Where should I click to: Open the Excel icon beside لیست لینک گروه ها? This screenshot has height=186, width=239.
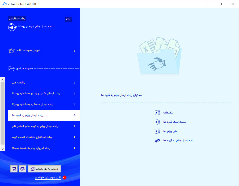click(x=157, y=122)
